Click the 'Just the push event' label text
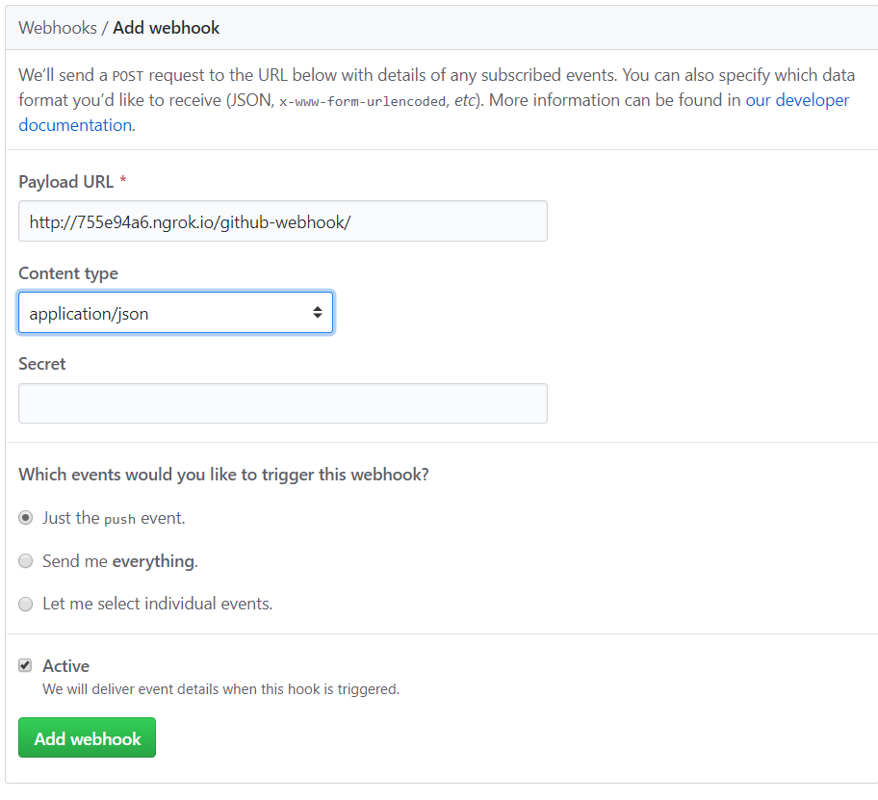Screen dimensions: 878x800 114,518
